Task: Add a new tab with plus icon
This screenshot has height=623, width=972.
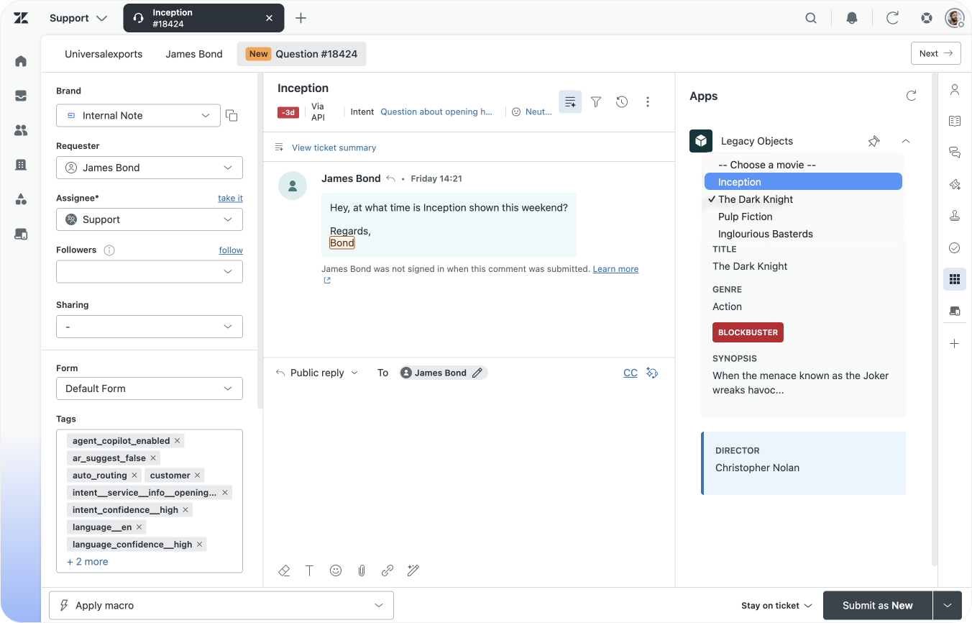Action: click(x=301, y=18)
